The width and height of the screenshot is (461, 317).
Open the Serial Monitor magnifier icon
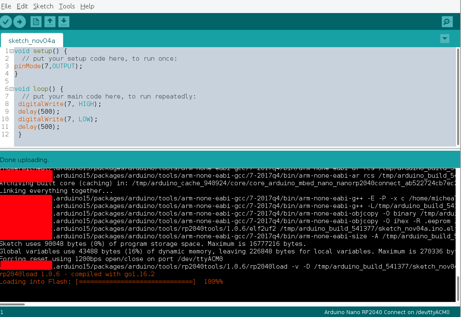(x=447, y=21)
